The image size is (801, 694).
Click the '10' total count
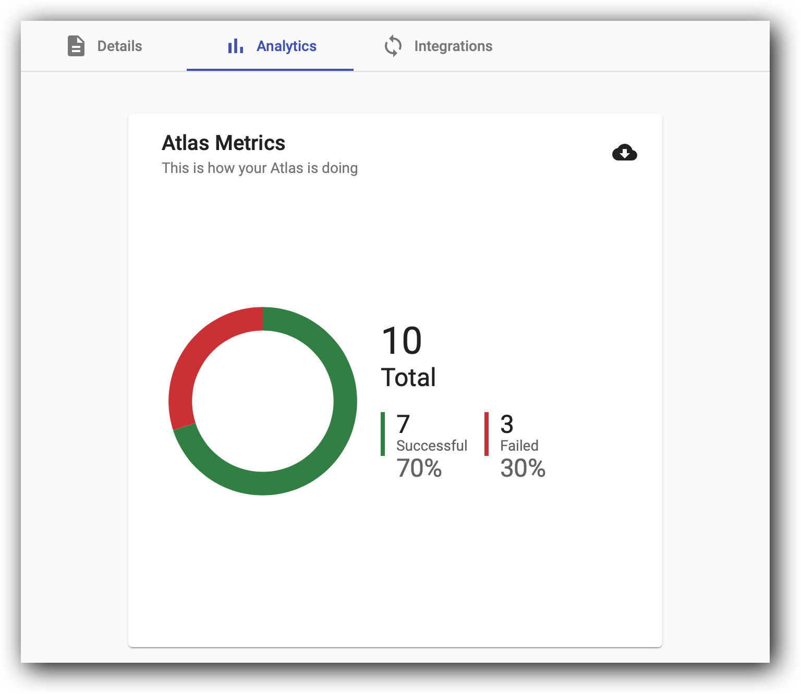pos(402,341)
